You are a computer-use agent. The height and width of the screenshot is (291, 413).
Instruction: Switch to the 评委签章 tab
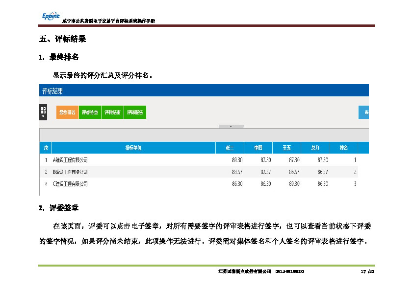(90, 112)
